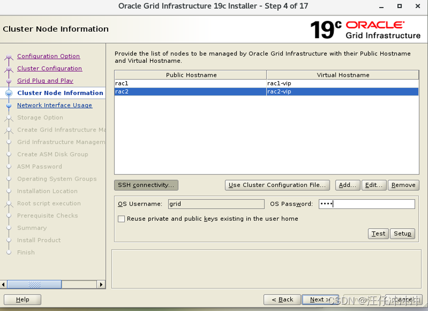Maximize the installer window
This screenshot has height=311, width=428.
point(400,6)
